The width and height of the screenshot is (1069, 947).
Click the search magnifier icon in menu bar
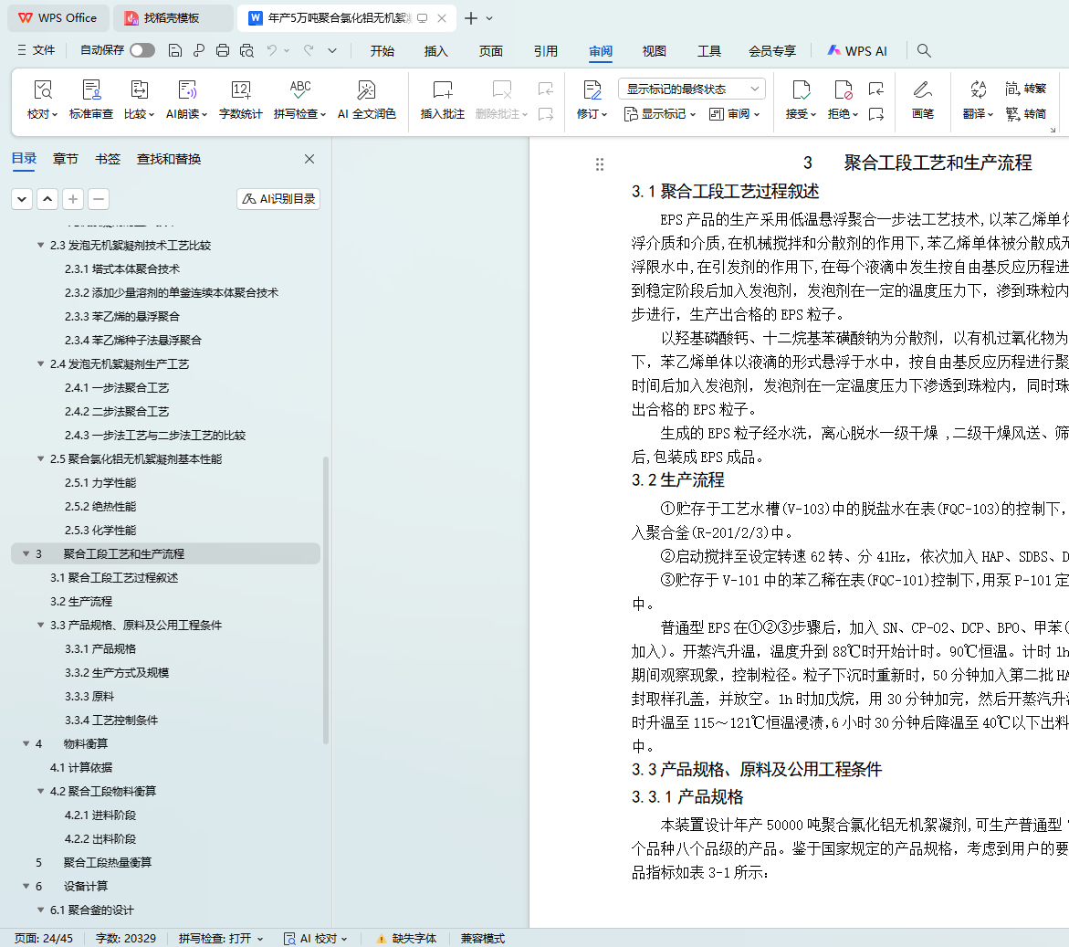tap(924, 51)
